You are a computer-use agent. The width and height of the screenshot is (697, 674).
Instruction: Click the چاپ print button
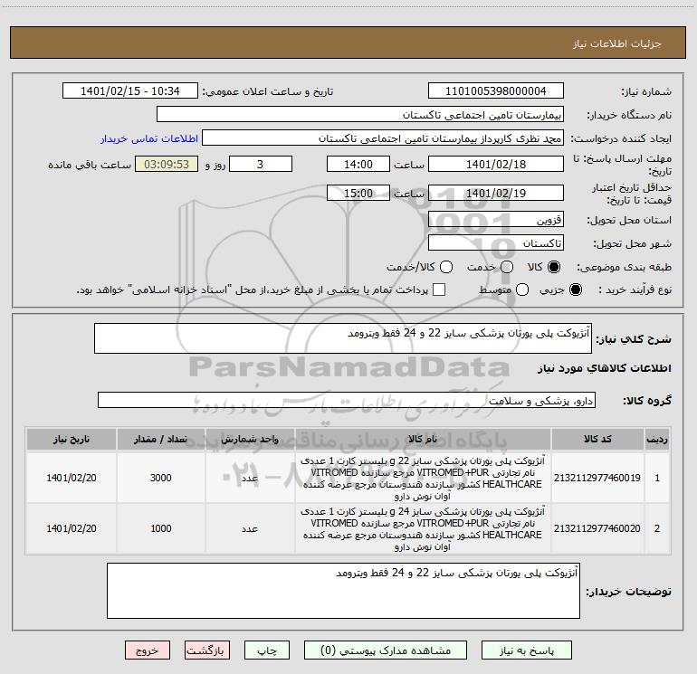point(267,650)
